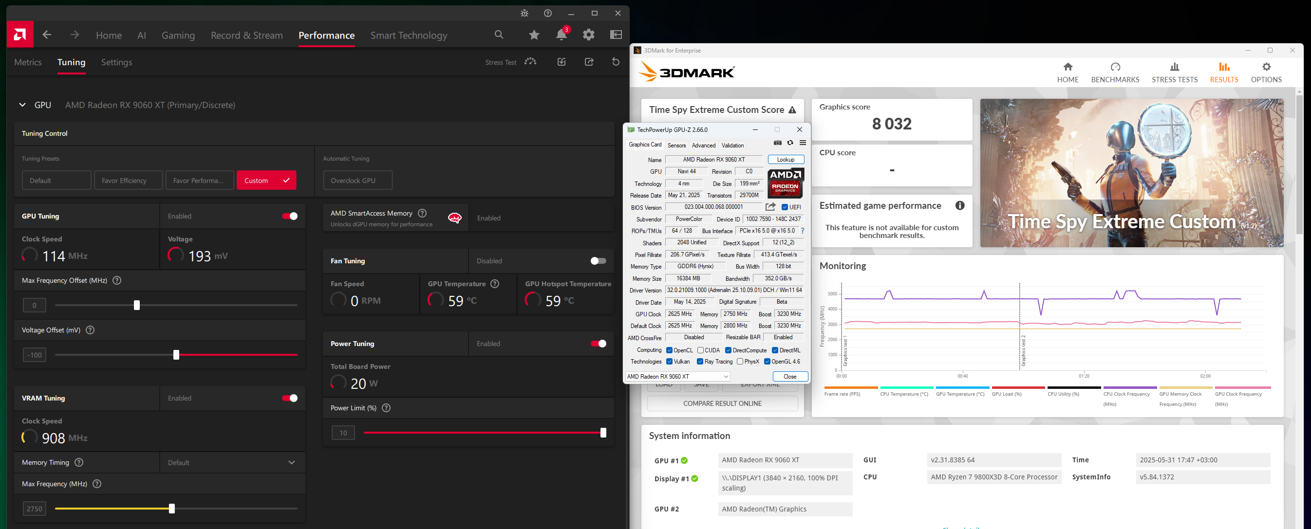
Task: Show help for Power Limit
Action: click(x=386, y=408)
